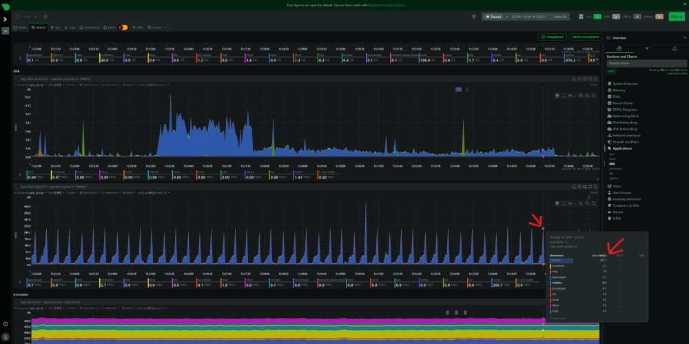Select area-select tool on logical IO chart
The width and height of the screenshot is (689, 344).
tap(564, 203)
